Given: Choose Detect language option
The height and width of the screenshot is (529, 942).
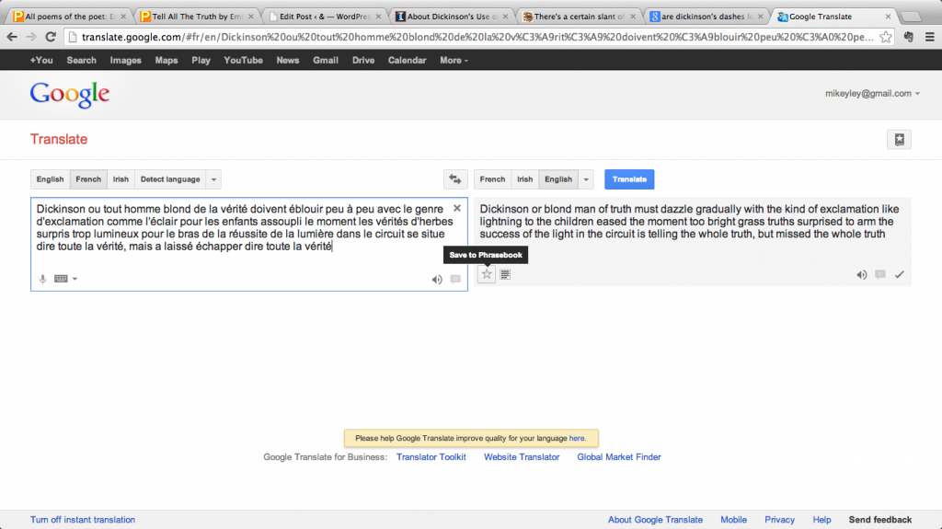Looking at the screenshot, I should pyautogui.click(x=170, y=179).
